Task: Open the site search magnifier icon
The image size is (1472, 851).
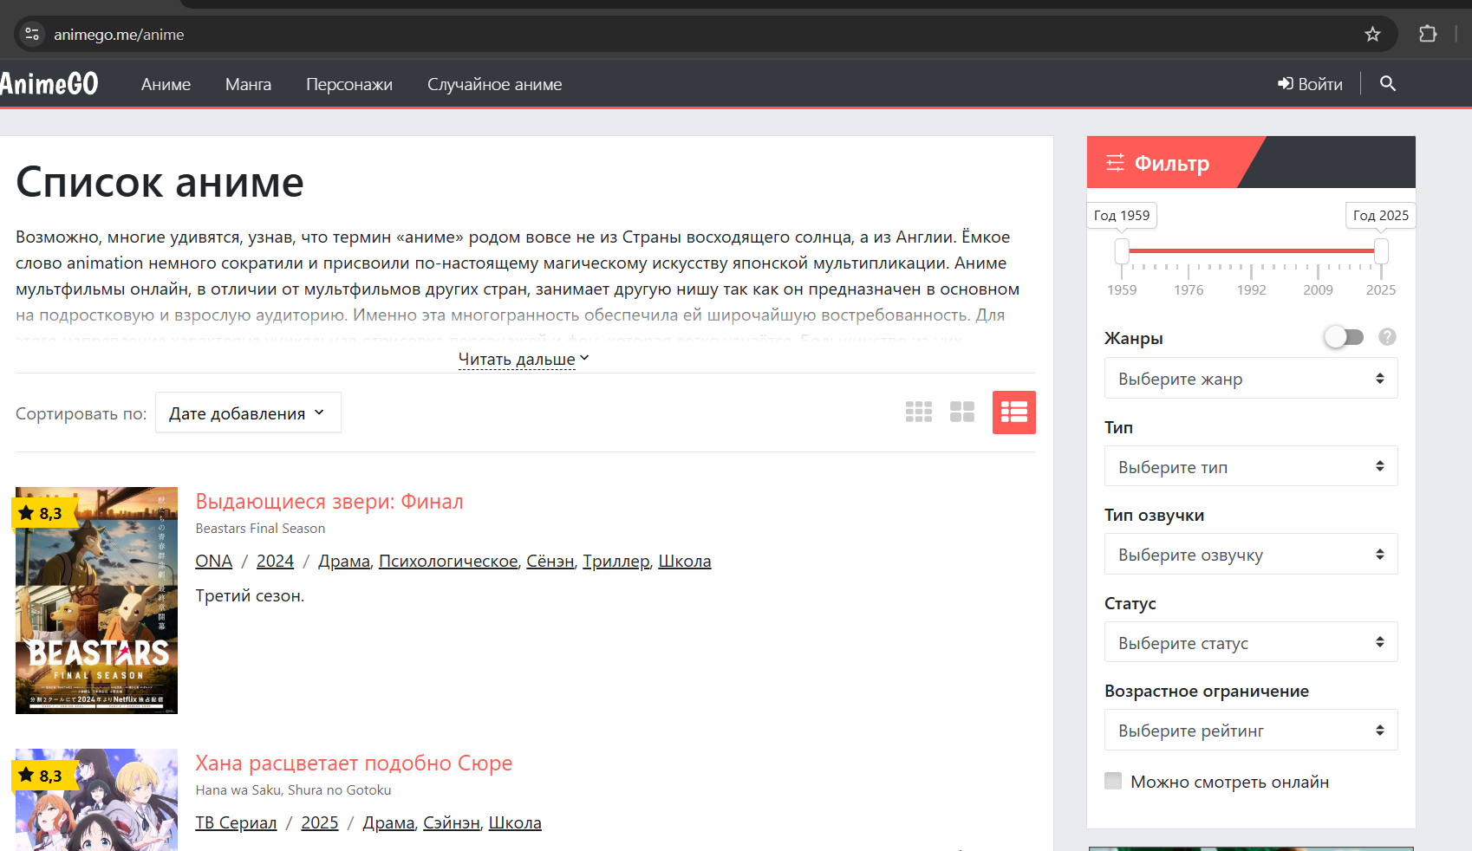Action: pos(1387,83)
